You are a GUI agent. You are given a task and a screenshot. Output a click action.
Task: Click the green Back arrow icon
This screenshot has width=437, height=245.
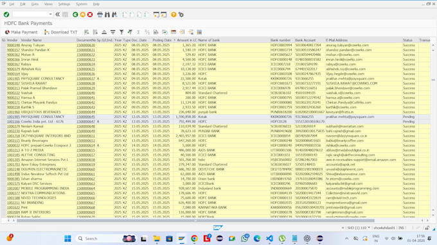[75, 15]
